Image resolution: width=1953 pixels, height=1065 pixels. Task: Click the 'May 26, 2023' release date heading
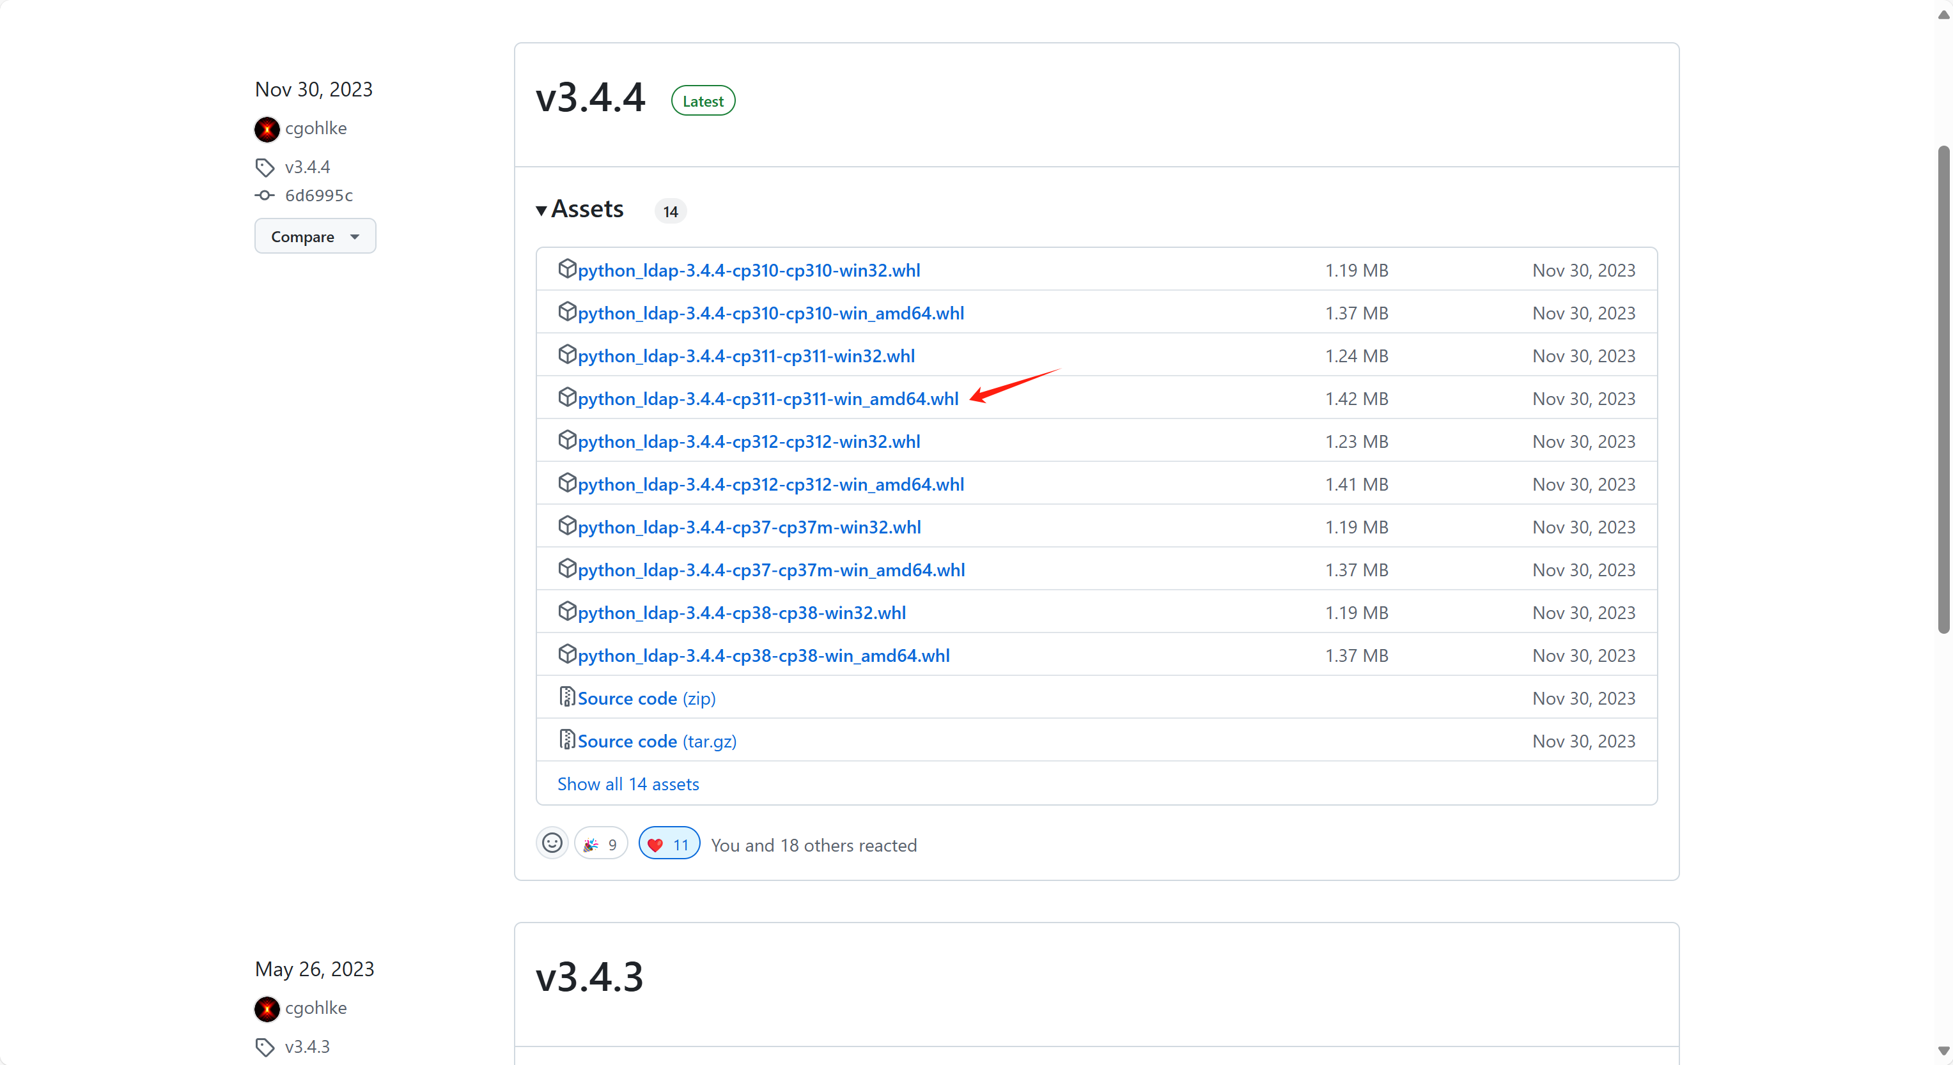[x=315, y=969]
